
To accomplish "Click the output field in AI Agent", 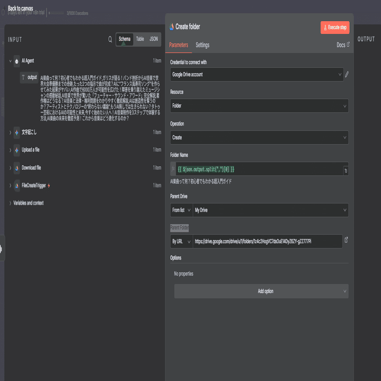I will pos(29,78).
